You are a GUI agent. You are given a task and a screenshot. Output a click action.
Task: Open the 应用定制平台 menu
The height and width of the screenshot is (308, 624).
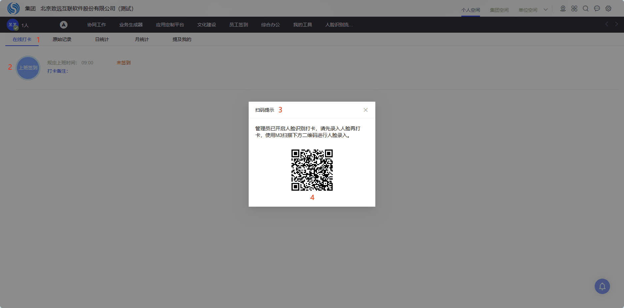(170, 25)
